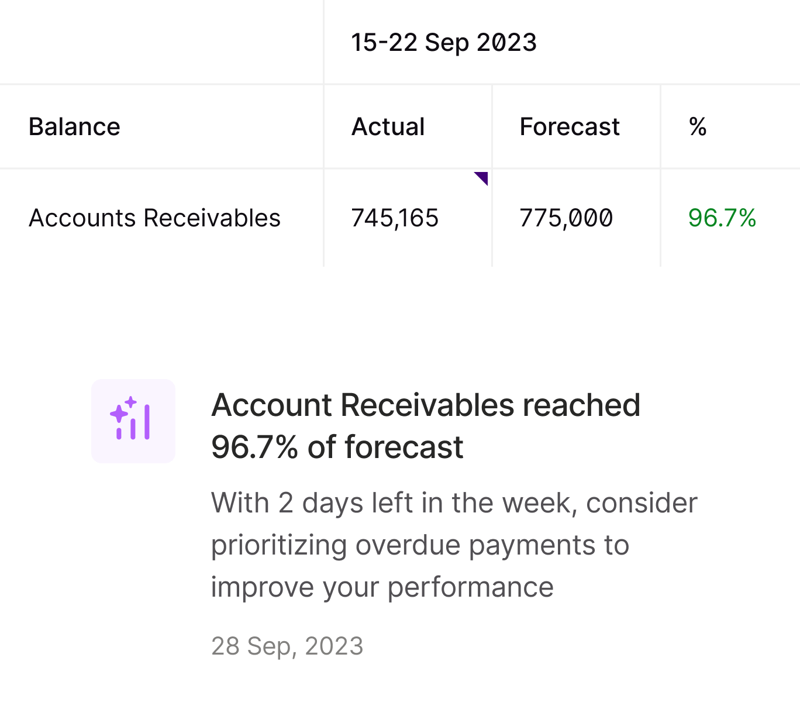Click the 'With 2 days left' sentence start
Screen dimensions: 800x716
point(312,503)
